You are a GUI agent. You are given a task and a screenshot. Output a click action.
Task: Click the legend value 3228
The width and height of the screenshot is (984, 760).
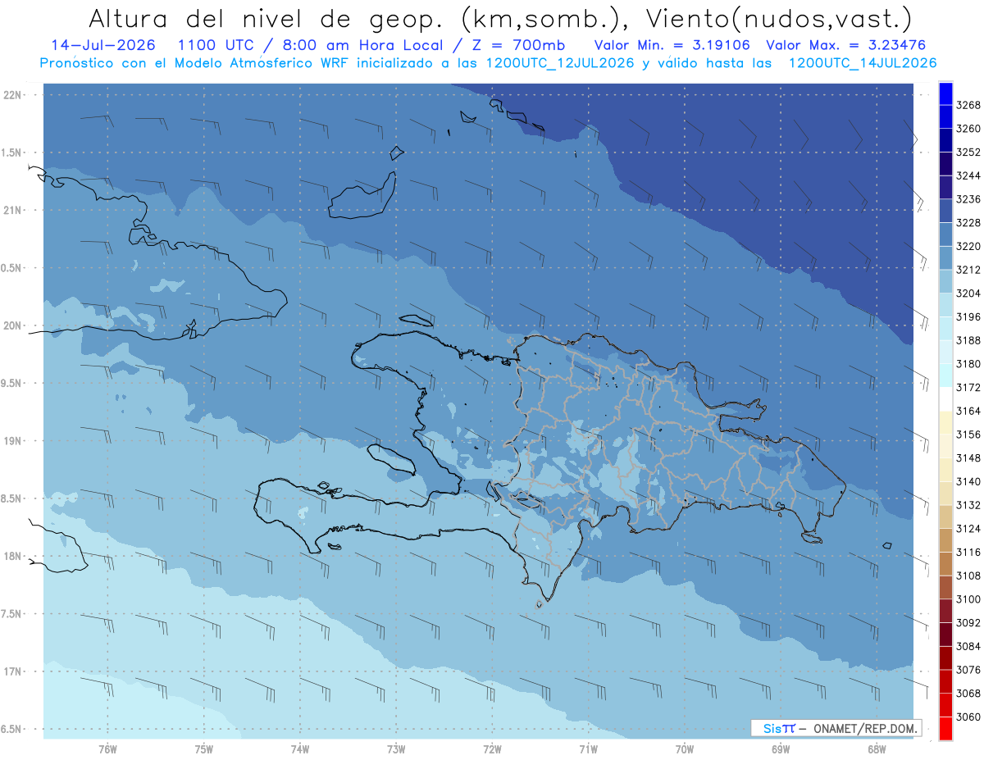(968, 223)
